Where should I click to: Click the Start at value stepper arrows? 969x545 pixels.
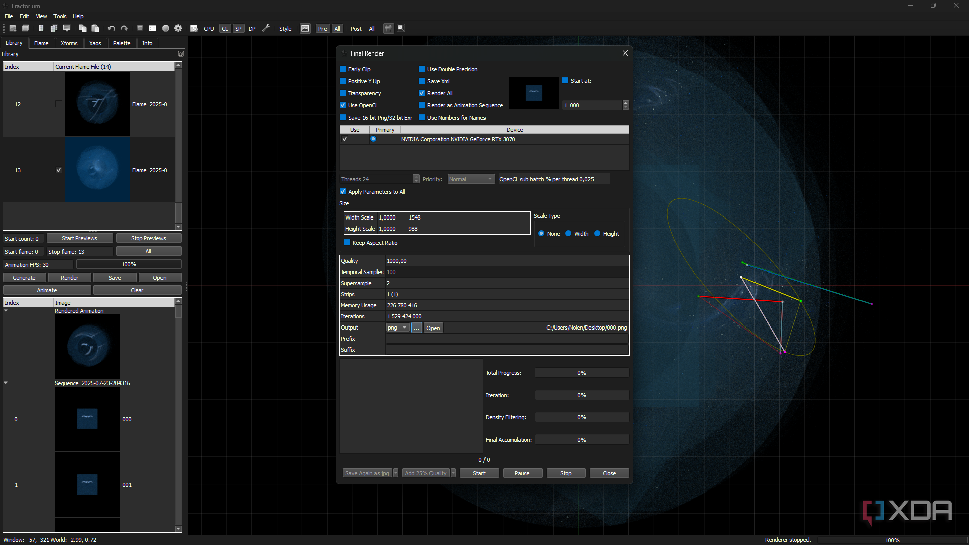tap(626, 105)
